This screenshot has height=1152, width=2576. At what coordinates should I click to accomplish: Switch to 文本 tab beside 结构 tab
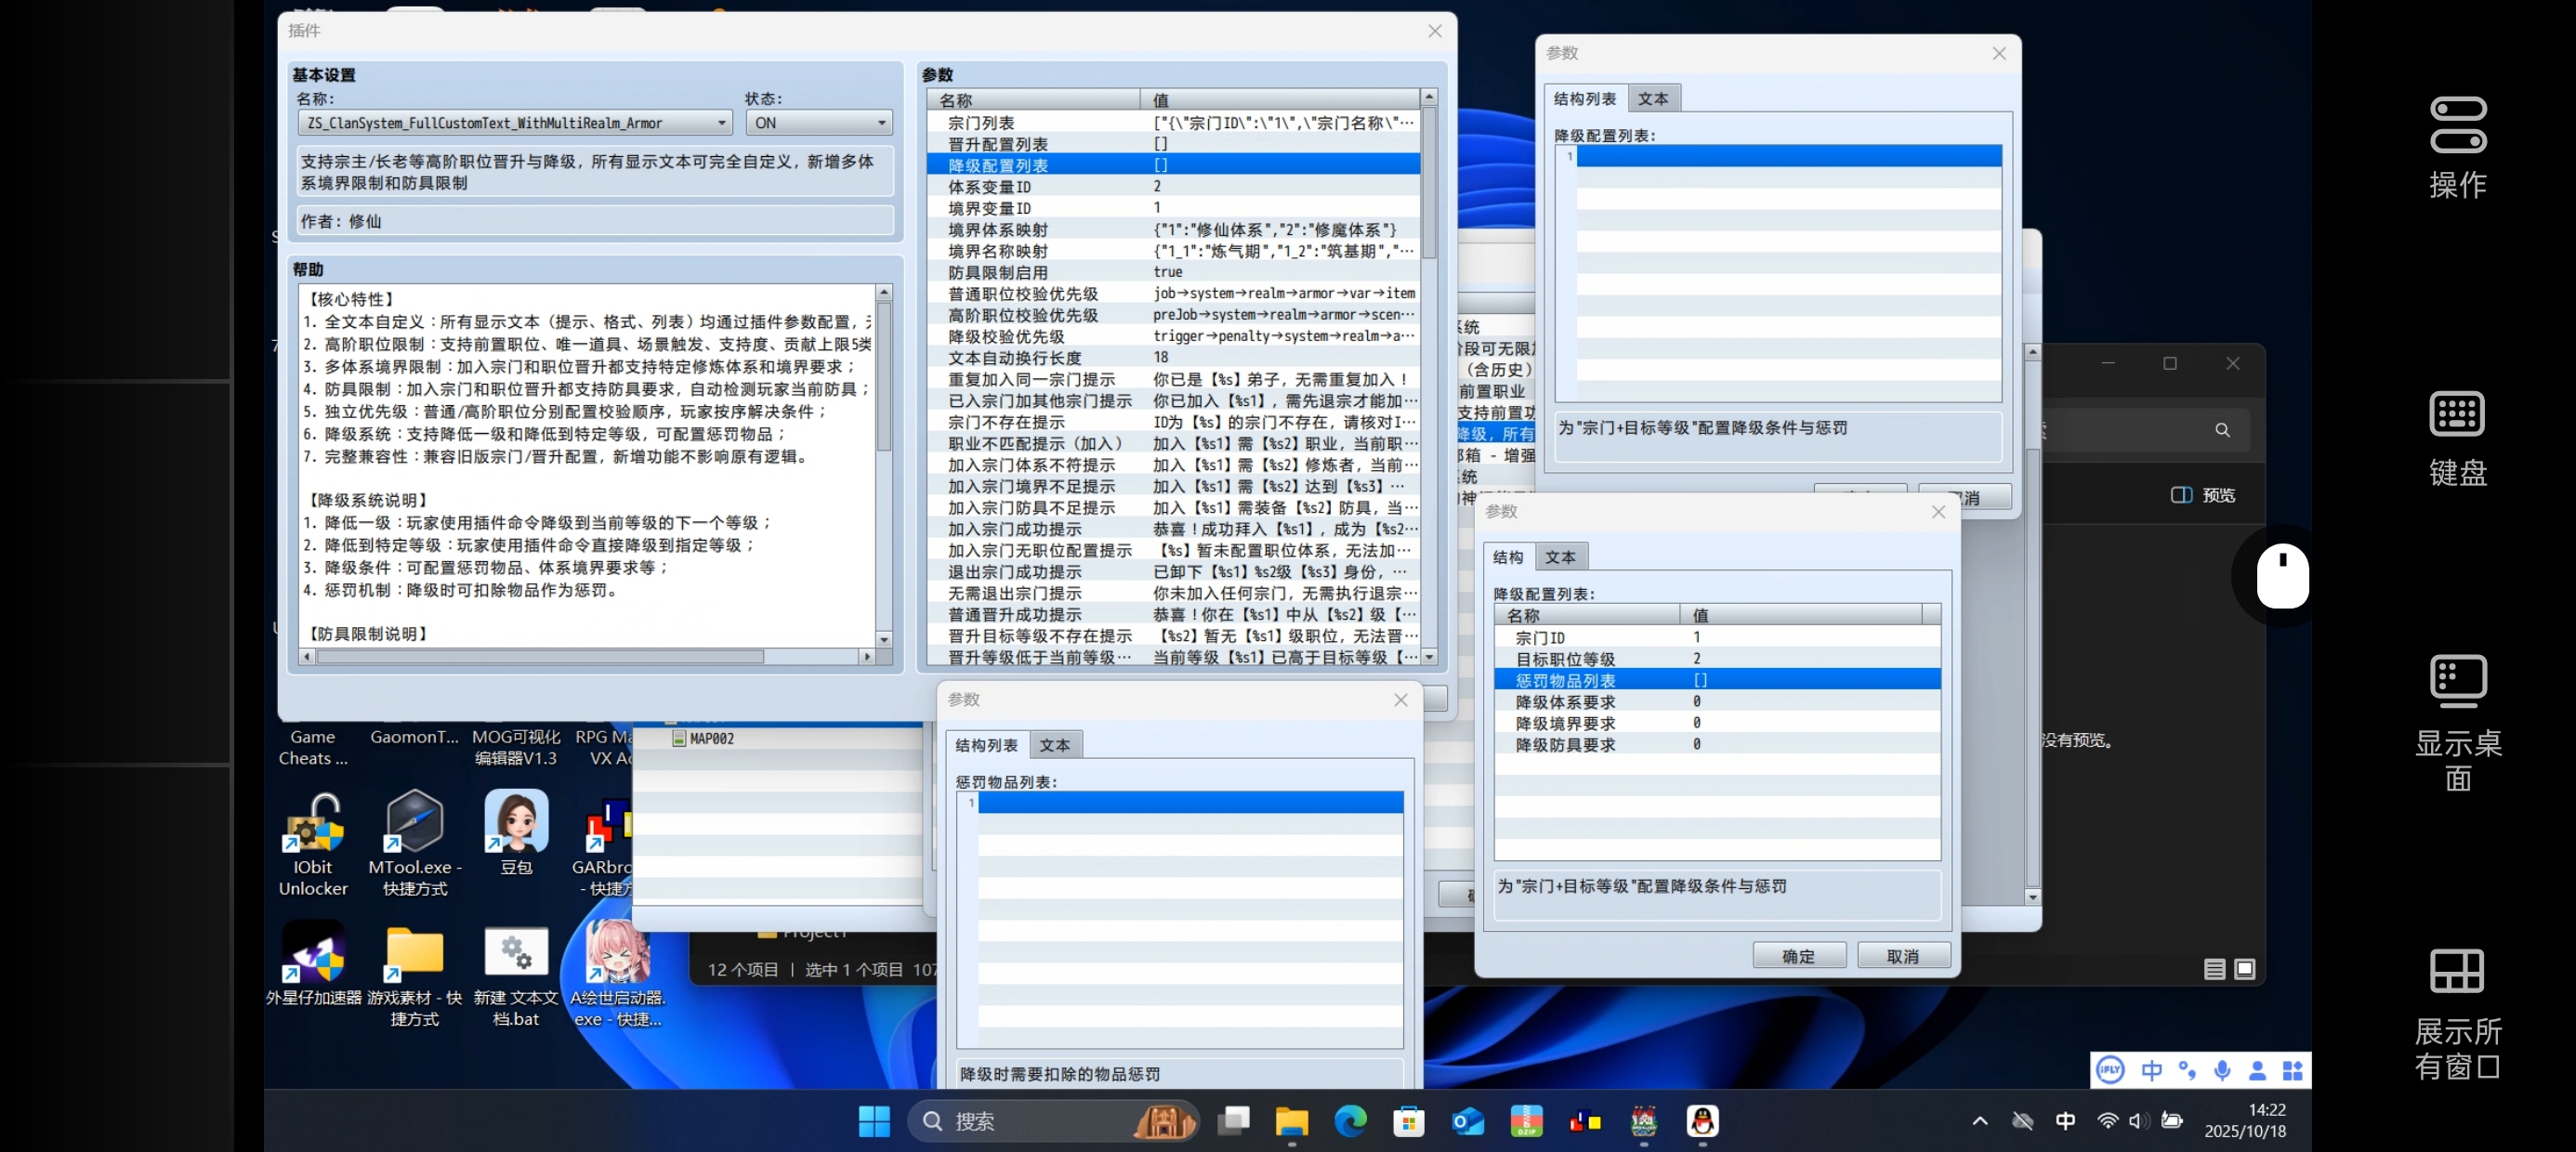[1560, 557]
